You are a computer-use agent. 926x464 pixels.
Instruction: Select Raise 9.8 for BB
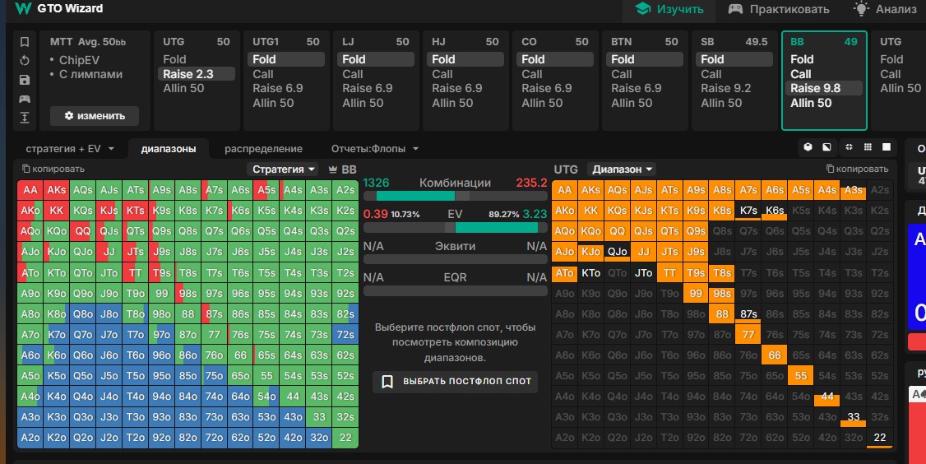[824, 88]
